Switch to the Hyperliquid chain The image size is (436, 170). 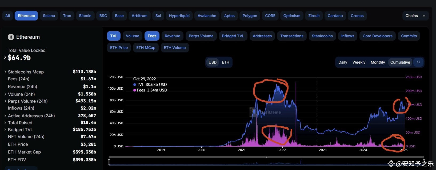(x=179, y=16)
